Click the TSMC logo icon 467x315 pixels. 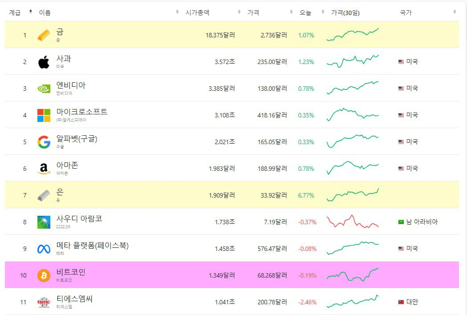pyautogui.click(x=44, y=302)
